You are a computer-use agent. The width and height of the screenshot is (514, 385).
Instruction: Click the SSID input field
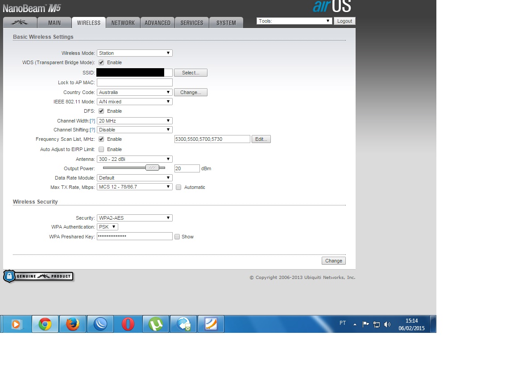click(x=134, y=73)
